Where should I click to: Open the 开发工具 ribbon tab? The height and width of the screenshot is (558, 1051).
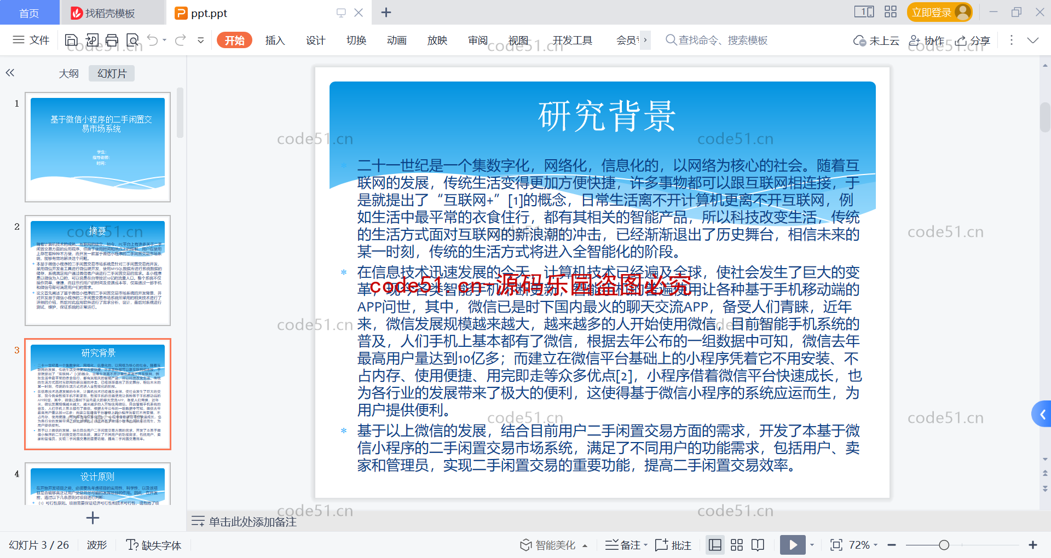[x=572, y=40]
